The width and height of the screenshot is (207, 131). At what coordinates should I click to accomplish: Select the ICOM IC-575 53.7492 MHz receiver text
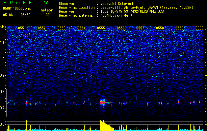pyautogui.click(x=132, y=11)
